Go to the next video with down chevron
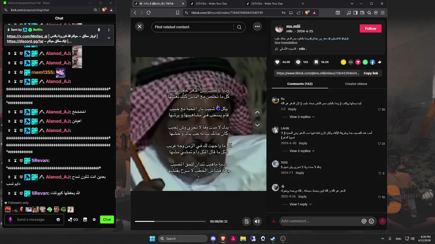 (257, 125)
